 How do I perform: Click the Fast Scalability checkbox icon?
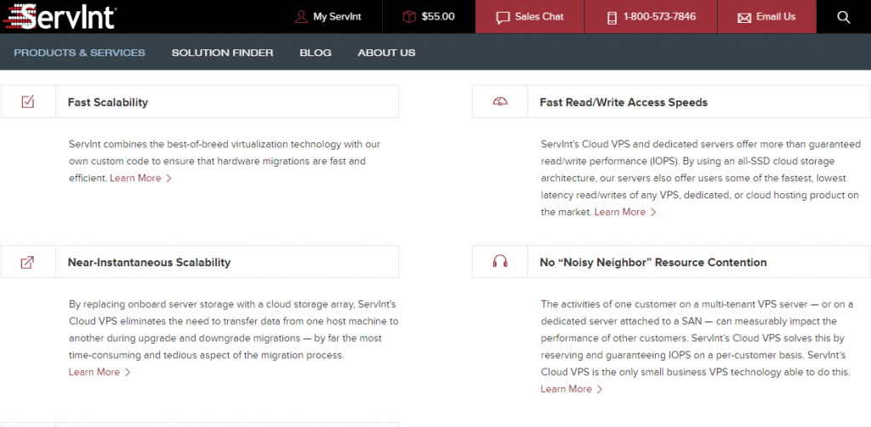tap(27, 102)
